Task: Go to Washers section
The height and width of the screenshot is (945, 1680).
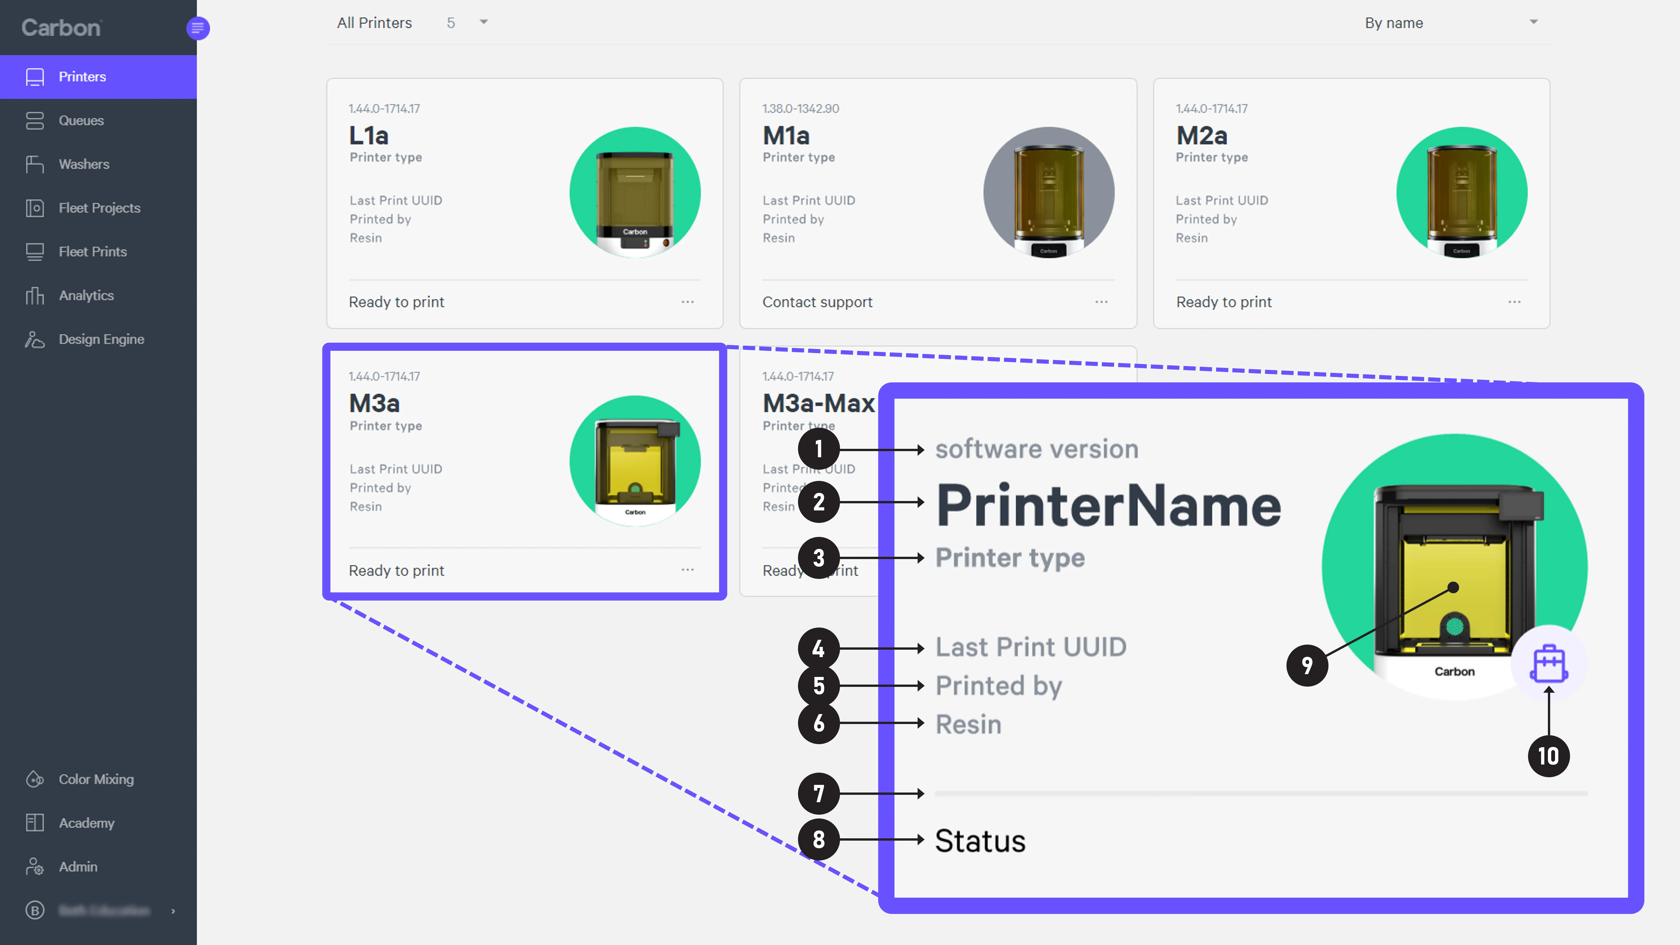Action: point(84,164)
